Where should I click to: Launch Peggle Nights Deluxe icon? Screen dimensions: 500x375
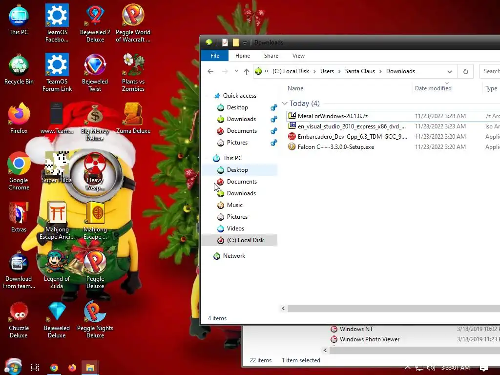pyautogui.click(x=95, y=319)
